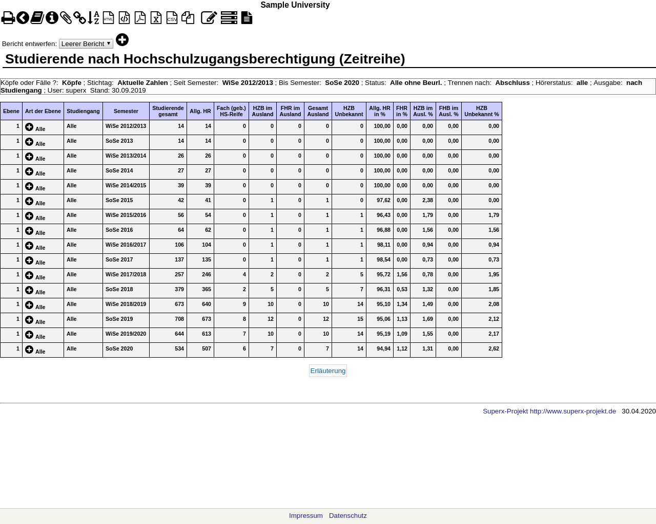Expand the SoSe 2020 row
Viewport: 656px width, 524px height.
coord(29,350)
